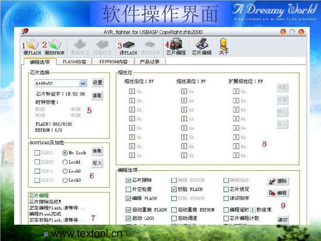This screenshot has height=241, width=321.
Task: Toggle the BLB01 checkbox
Action: coord(37,153)
